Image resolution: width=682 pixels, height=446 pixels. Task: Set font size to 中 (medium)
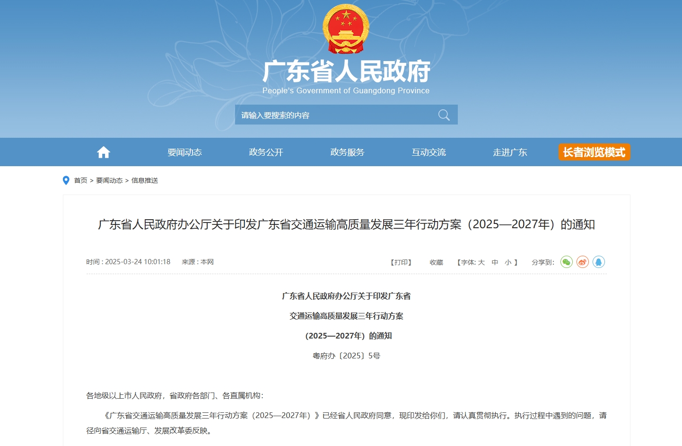click(x=495, y=262)
